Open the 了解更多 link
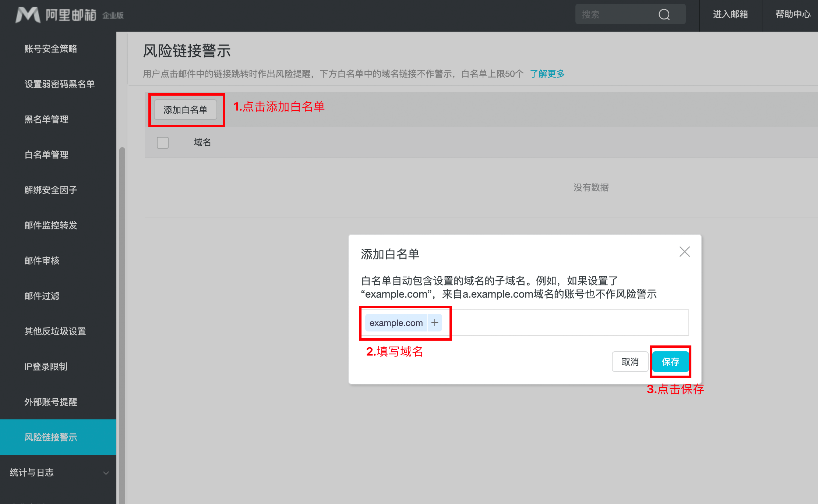818x504 pixels. (547, 74)
